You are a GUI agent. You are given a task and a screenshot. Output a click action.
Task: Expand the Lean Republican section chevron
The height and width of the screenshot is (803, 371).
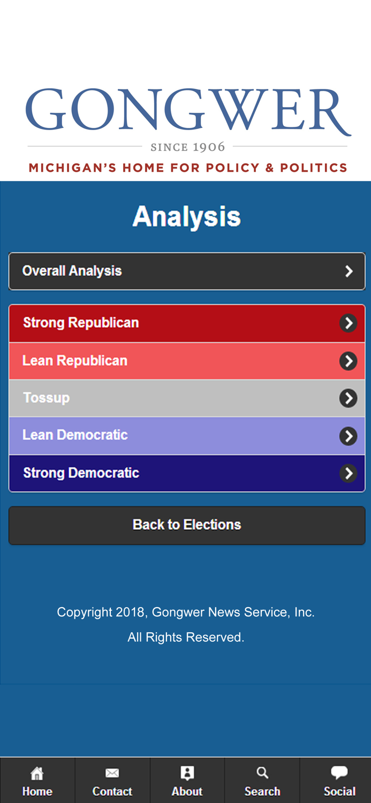(x=349, y=360)
